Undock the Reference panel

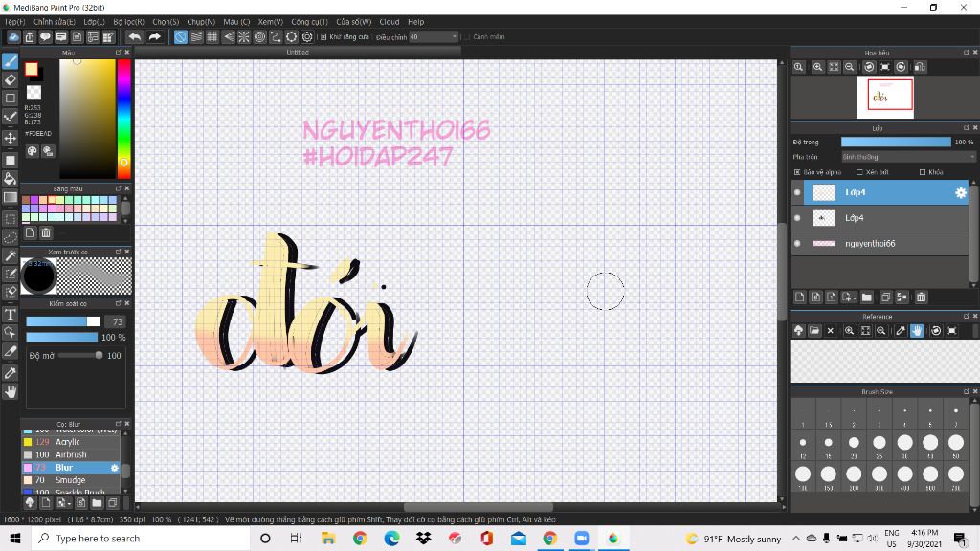pyautogui.click(x=967, y=316)
